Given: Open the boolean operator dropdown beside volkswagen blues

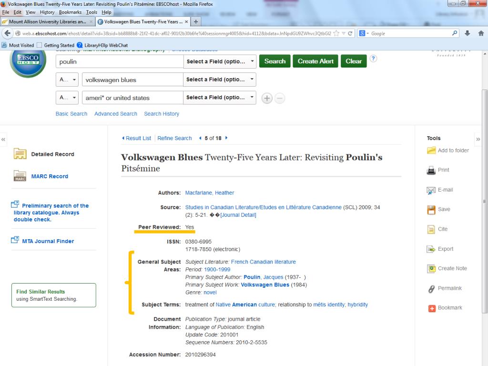Looking at the screenshot, I should tap(67, 80).
